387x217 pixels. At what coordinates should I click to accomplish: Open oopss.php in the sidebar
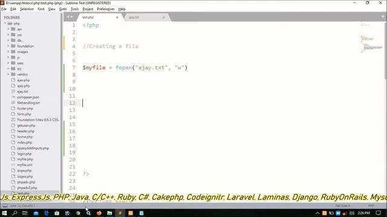(25, 177)
